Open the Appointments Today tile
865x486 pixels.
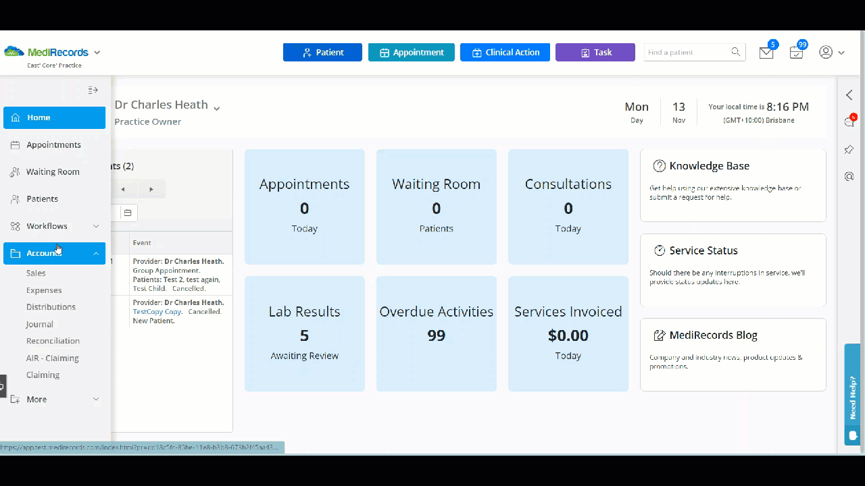[x=304, y=207]
